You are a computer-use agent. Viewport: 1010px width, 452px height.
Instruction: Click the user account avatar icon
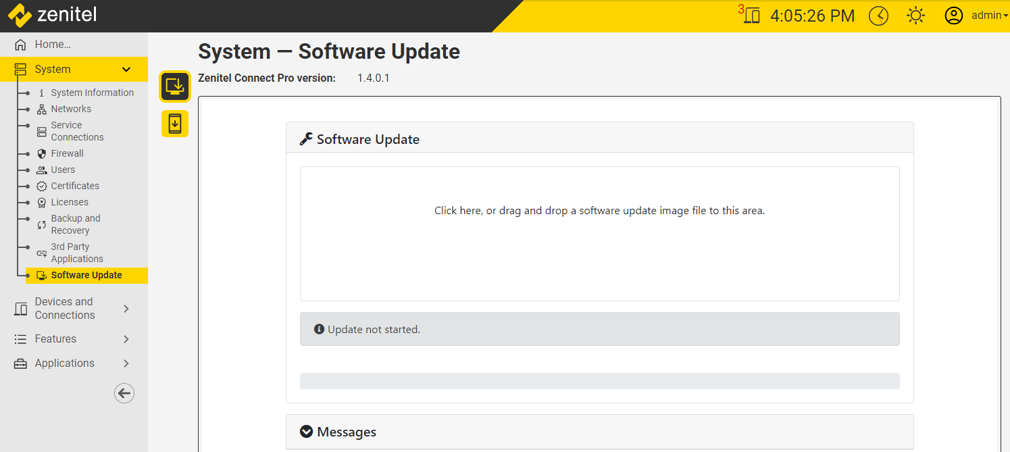click(x=953, y=16)
